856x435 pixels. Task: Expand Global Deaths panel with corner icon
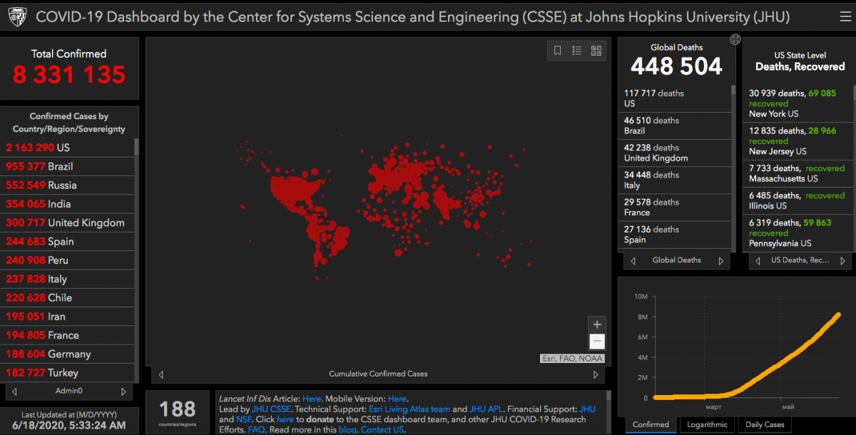[735, 39]
